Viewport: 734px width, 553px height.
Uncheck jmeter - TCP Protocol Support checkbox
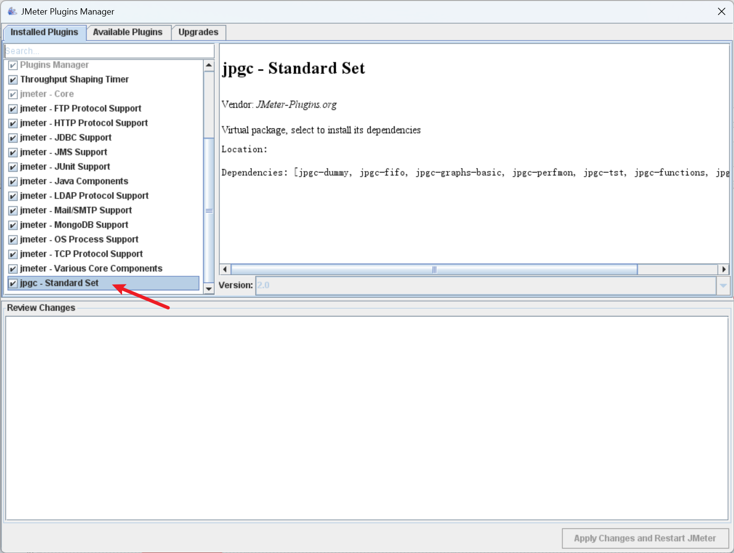[x=13, y=254]
